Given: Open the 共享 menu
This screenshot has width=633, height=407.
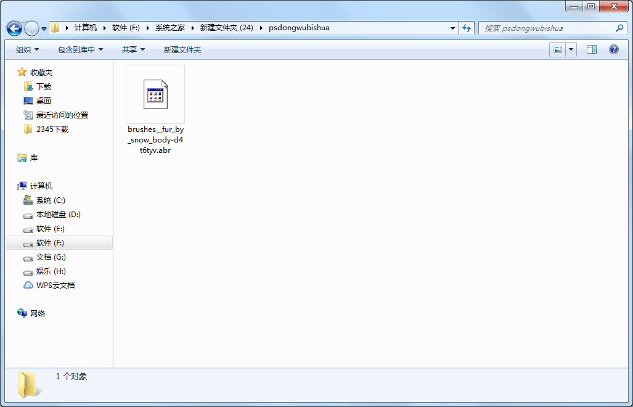Looking at the screenshot, I should (133, 50).
